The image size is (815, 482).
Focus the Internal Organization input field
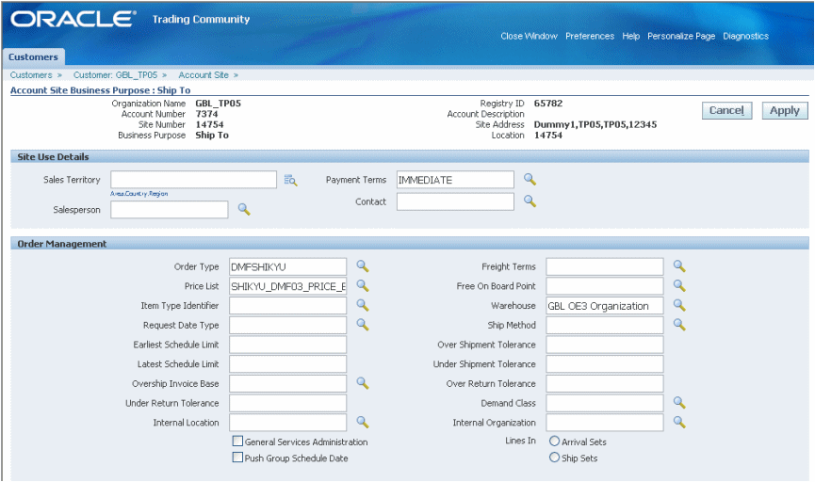point(605,423)
